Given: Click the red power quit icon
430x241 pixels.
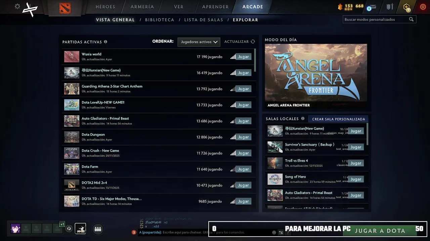Looking at the screenshot, I should [x=423, y=7].
